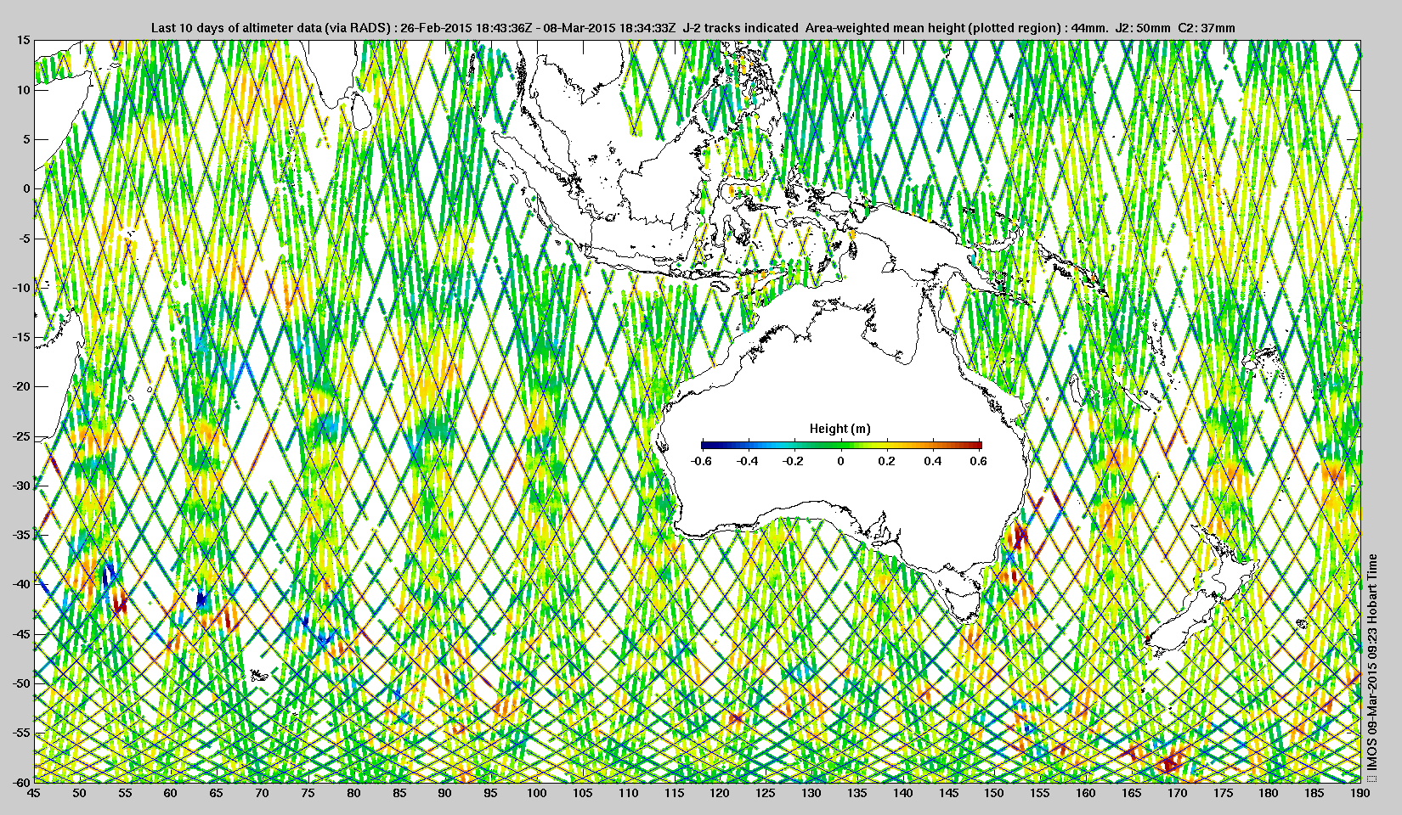Click the x-axis longitude label '75'

coord(308,793)
